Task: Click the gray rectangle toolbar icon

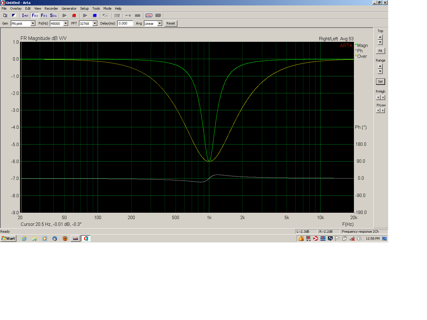Action: [138, 15]
